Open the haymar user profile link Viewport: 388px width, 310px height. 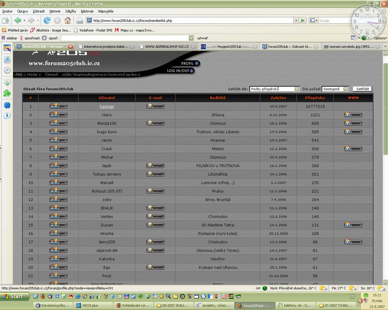[107, 106]
